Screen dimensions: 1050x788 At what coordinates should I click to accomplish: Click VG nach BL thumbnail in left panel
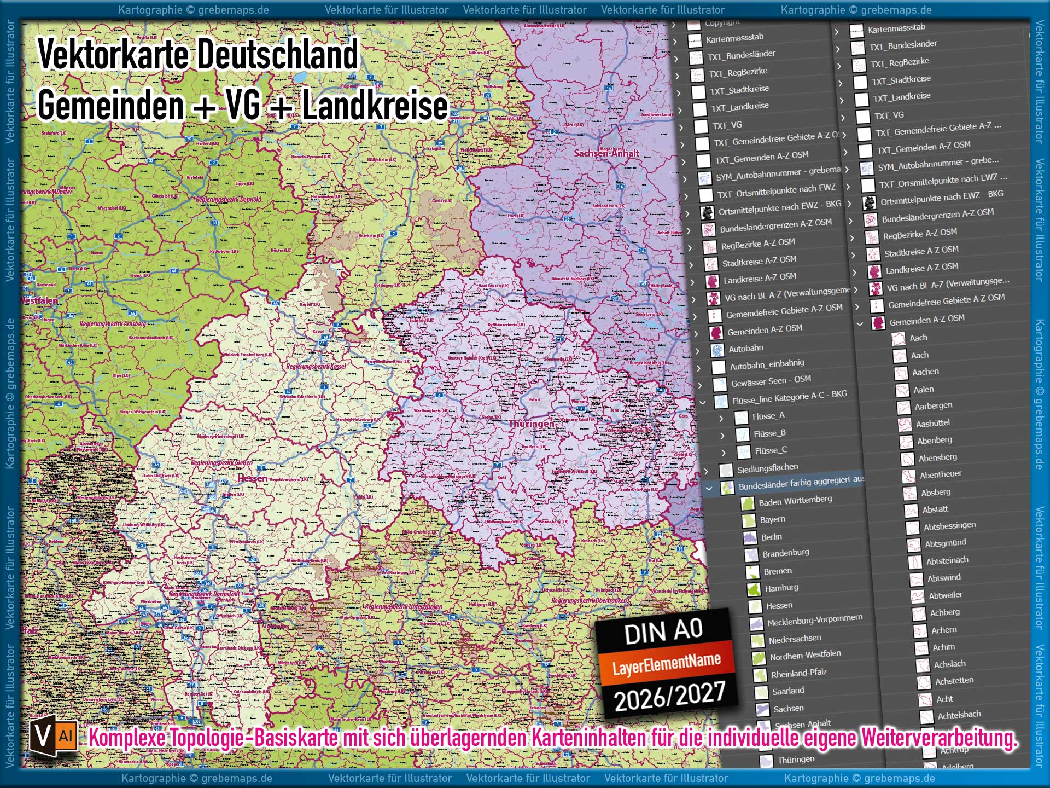pos(713,299)
